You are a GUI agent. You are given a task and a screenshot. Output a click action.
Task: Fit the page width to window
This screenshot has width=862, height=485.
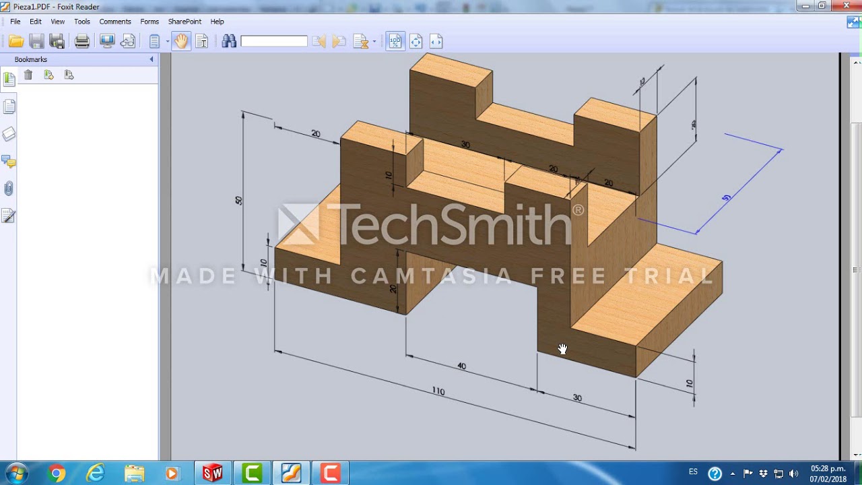point(436,42)
